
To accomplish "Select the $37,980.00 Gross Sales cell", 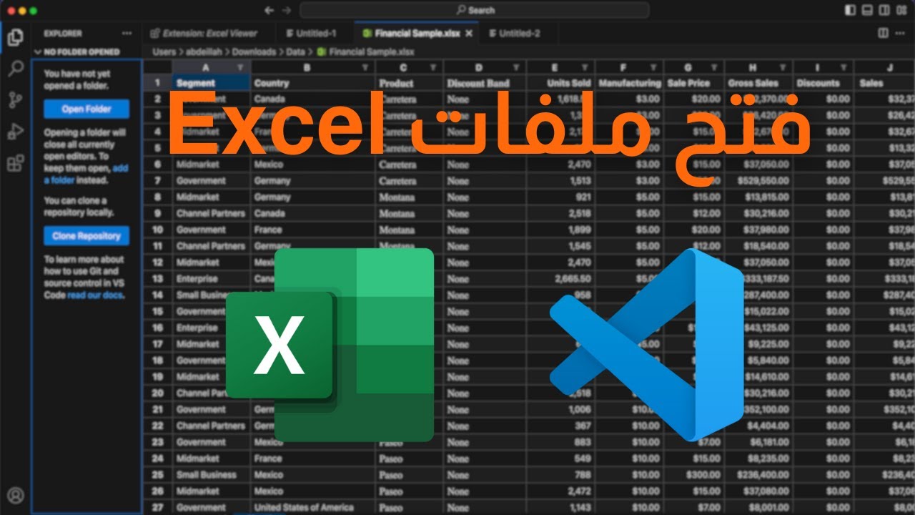I will tap(759, 230).
